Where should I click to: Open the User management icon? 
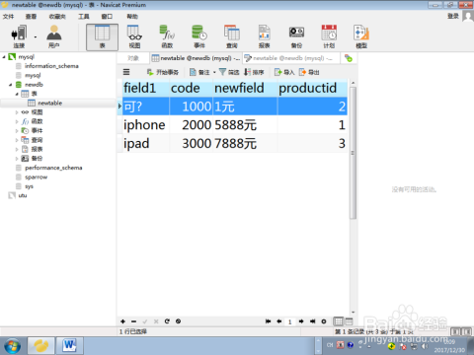pyautogui.click(x=54, y=36)
